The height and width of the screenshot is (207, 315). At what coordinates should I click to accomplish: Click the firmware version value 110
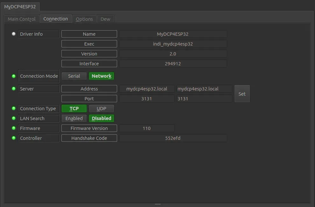tap(147, 128)
